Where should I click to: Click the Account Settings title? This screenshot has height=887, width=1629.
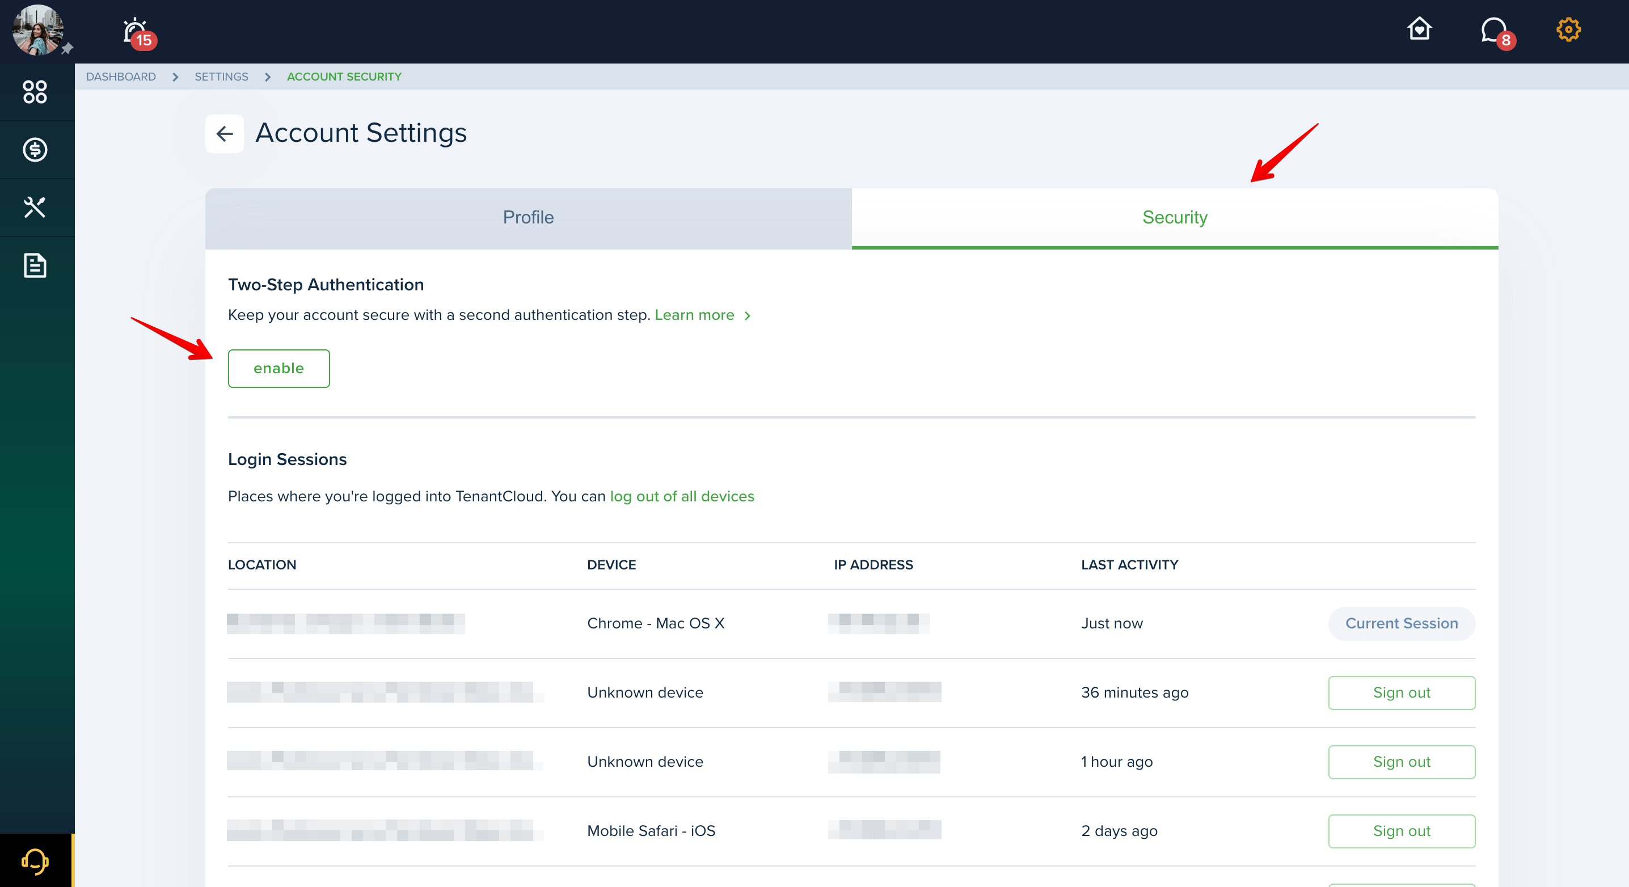tap(361, 133)
